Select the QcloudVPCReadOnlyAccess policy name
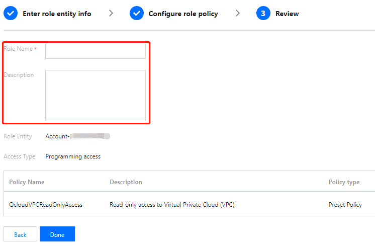375x246 pixels. click(x=46, y=205)
